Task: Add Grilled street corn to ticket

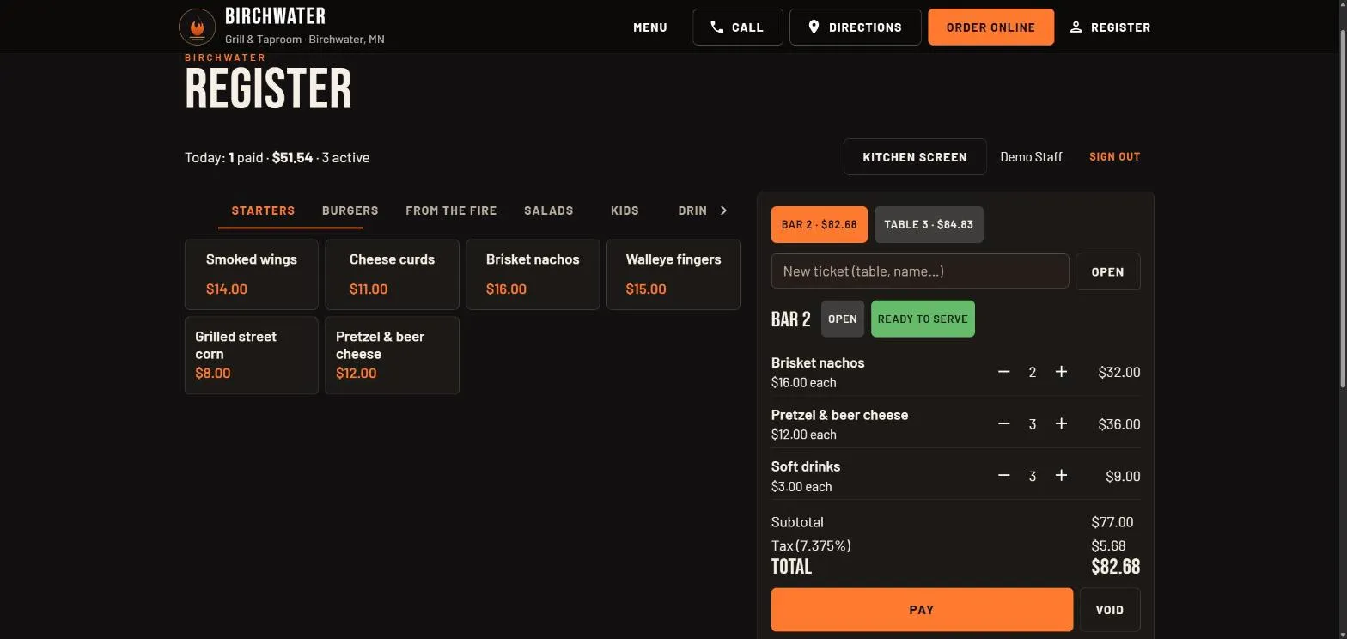Action: point(252,356)
